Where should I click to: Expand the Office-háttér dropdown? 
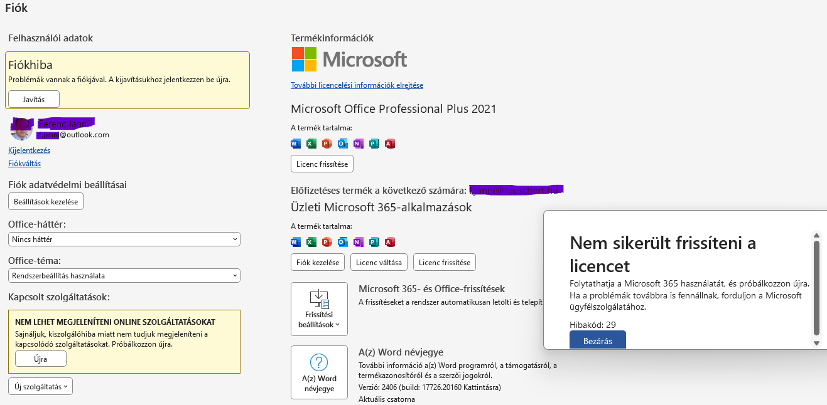(x=124, y=239)
